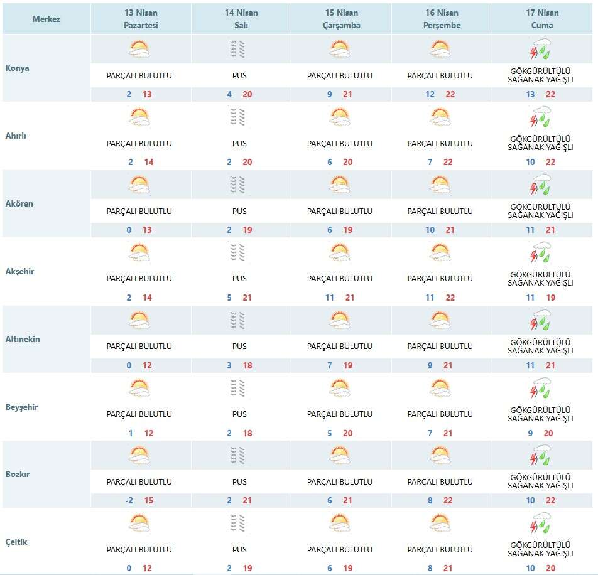Open the Çeltik district row label

pyautogui.click(x=18, y=542)
